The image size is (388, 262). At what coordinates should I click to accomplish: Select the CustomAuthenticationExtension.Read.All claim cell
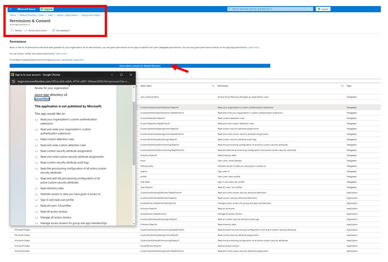point(159,108)
